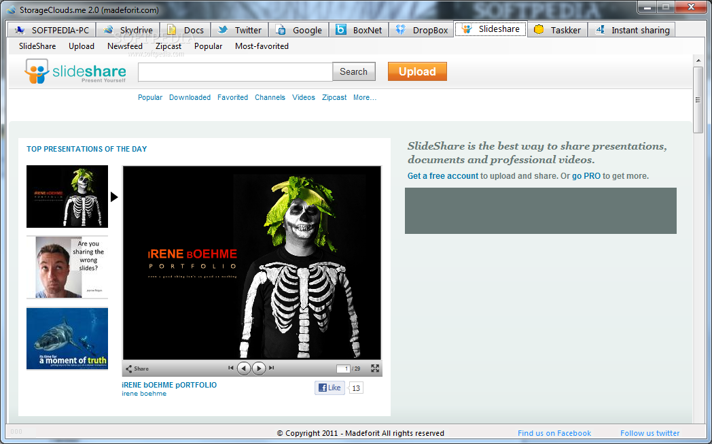Click the orange Upload button
712x444 pixels.
pyautogui.click(x=417, y=71)
